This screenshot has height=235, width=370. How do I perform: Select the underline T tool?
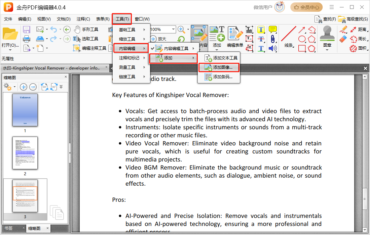coord(261,48)
